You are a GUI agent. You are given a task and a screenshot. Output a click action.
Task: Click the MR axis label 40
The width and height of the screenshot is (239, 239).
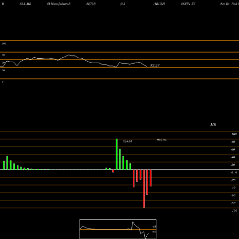pos(233,157)
